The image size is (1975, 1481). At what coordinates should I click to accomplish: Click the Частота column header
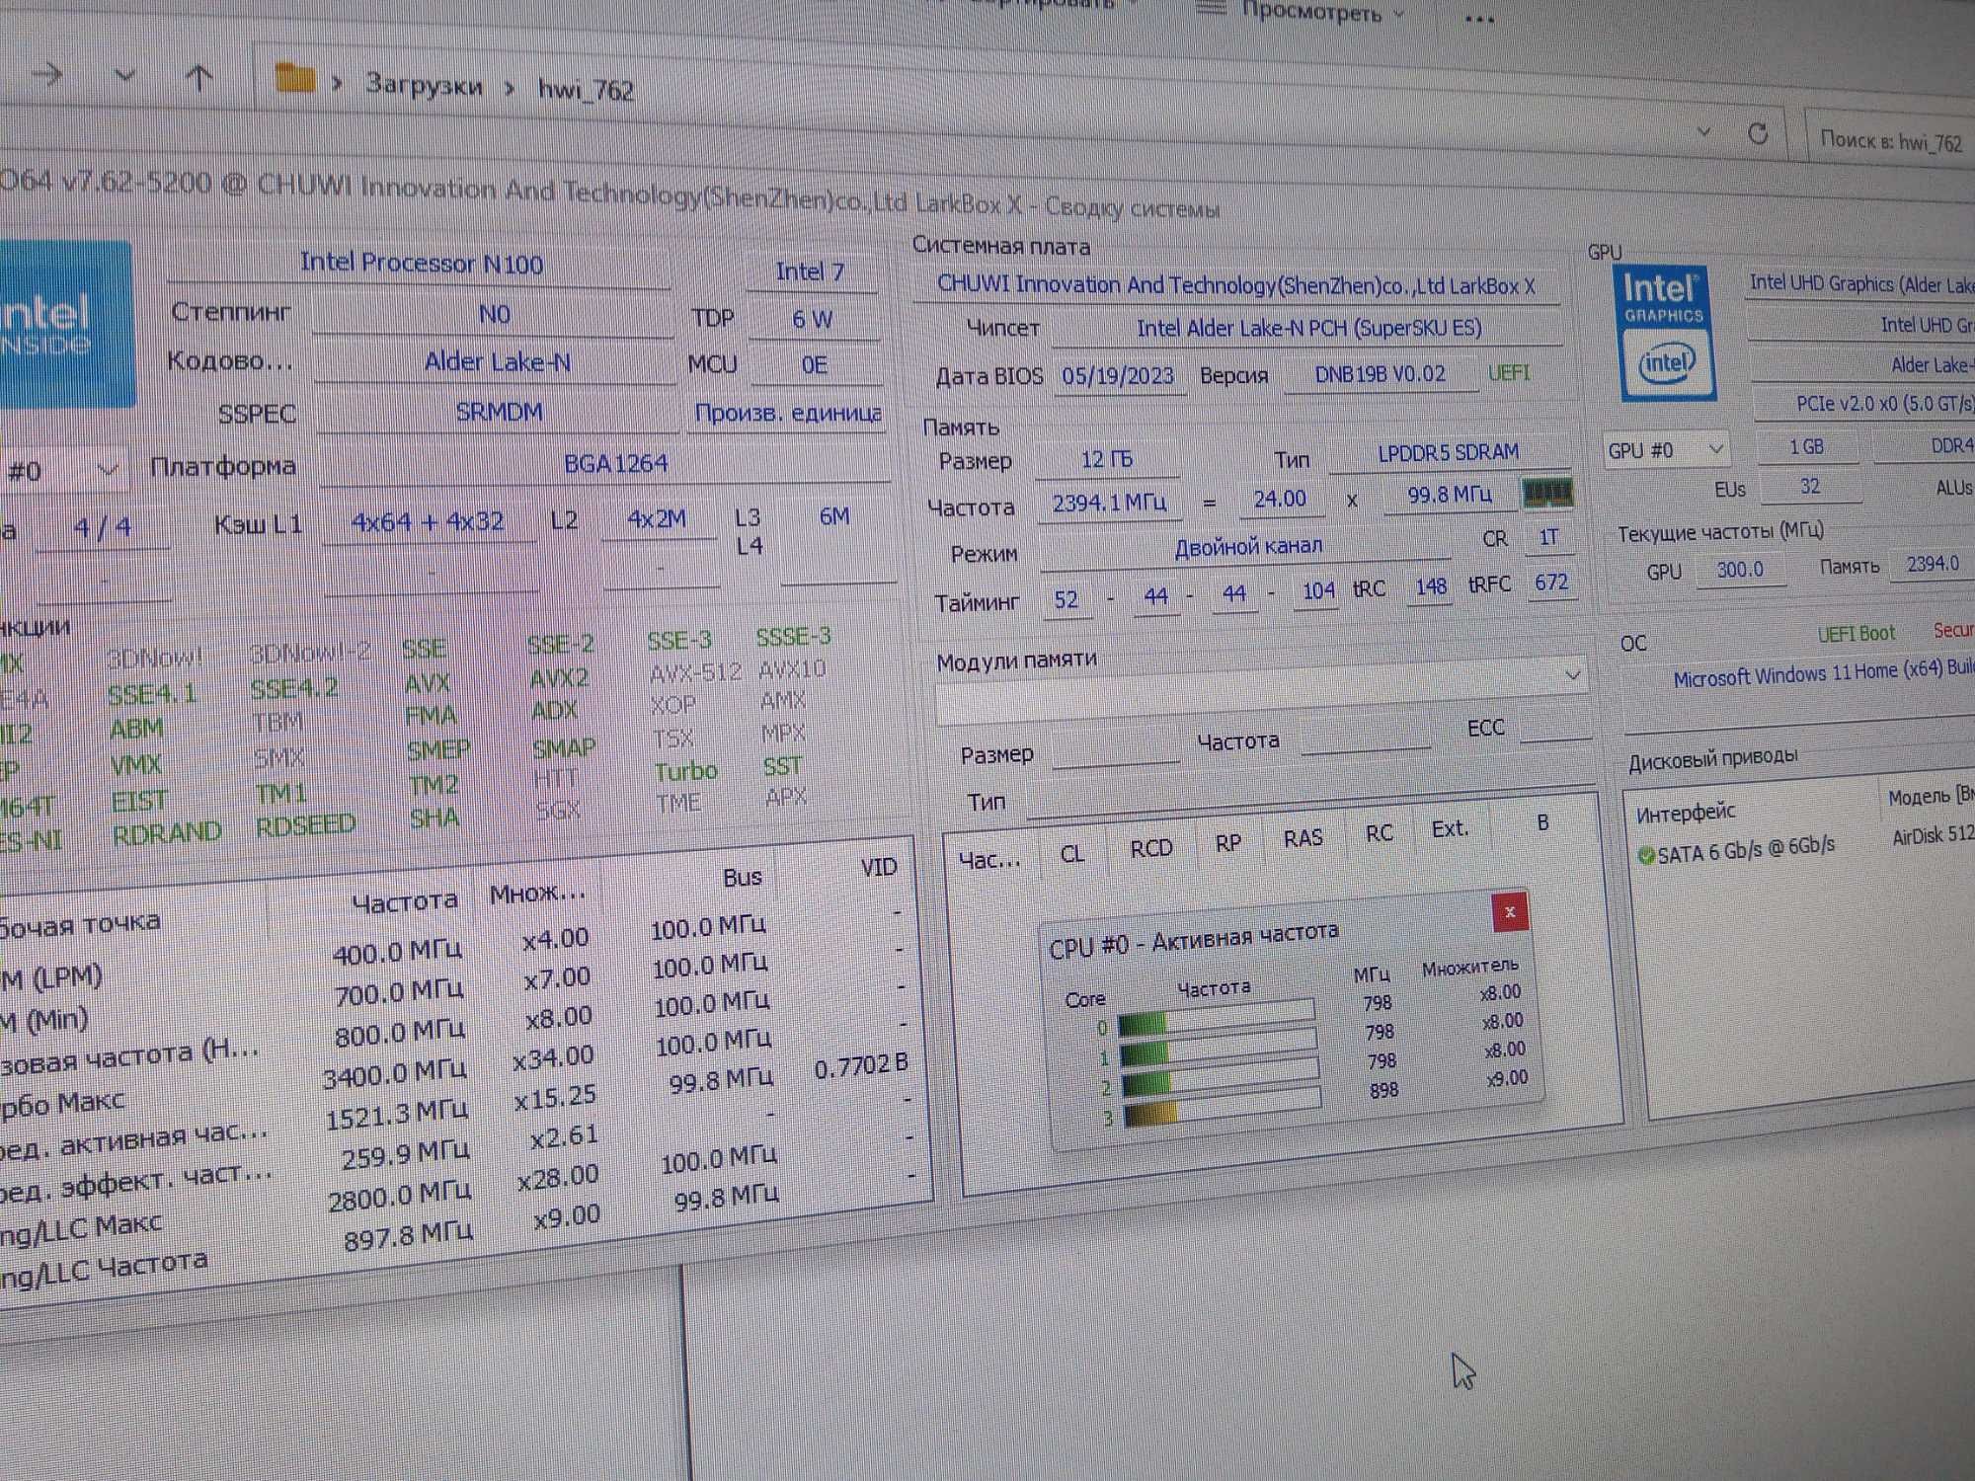coord(404,901)
